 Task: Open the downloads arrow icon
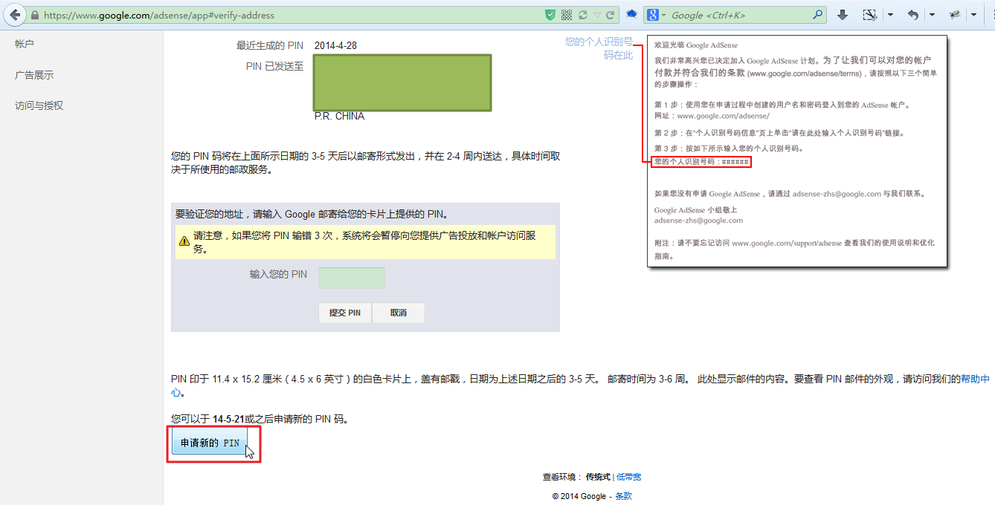843,15
